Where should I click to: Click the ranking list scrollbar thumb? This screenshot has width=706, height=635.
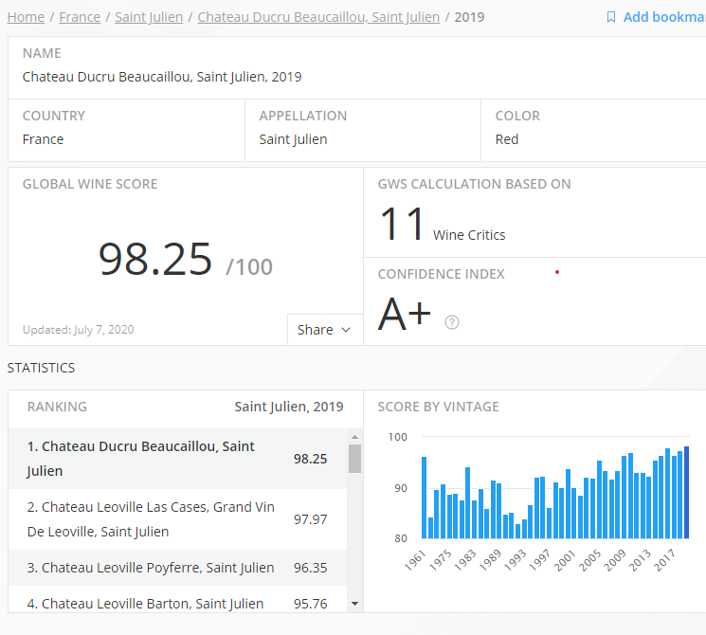pyautogui.click(x=354, y=459)
